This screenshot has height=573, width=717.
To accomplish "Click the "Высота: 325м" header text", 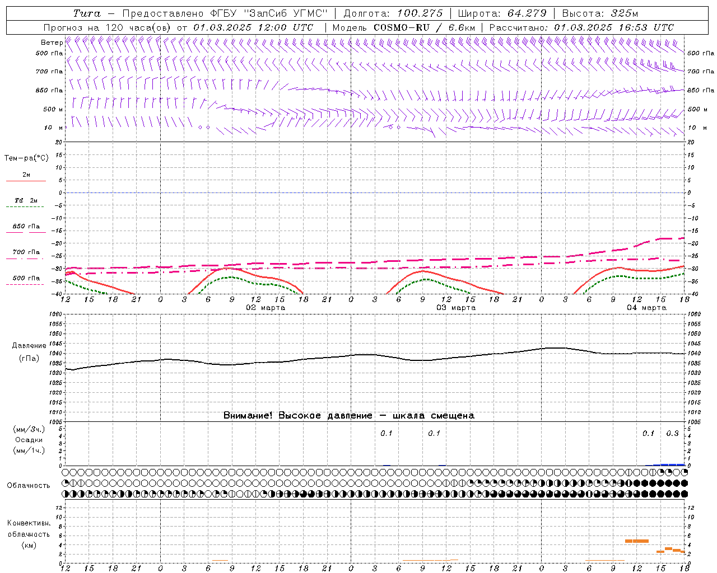I will (600, 13).
